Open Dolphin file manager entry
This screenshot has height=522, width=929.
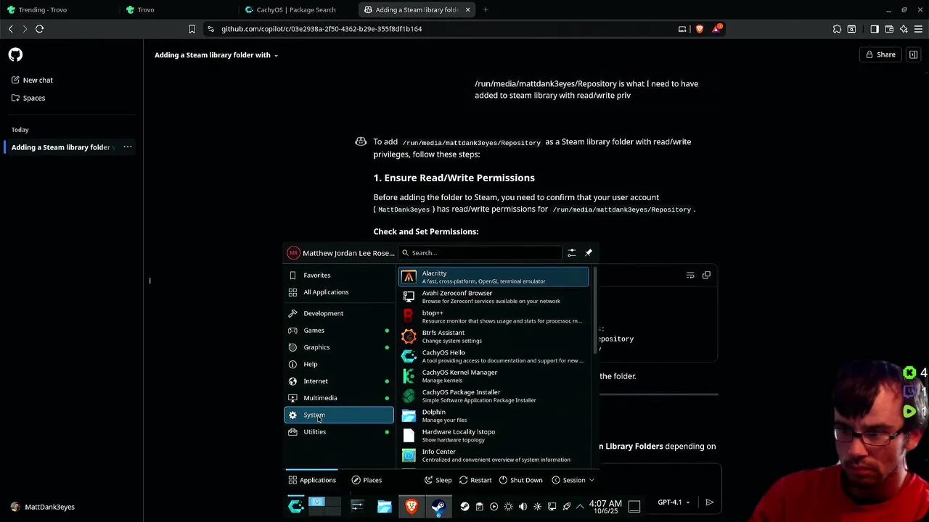494,415
